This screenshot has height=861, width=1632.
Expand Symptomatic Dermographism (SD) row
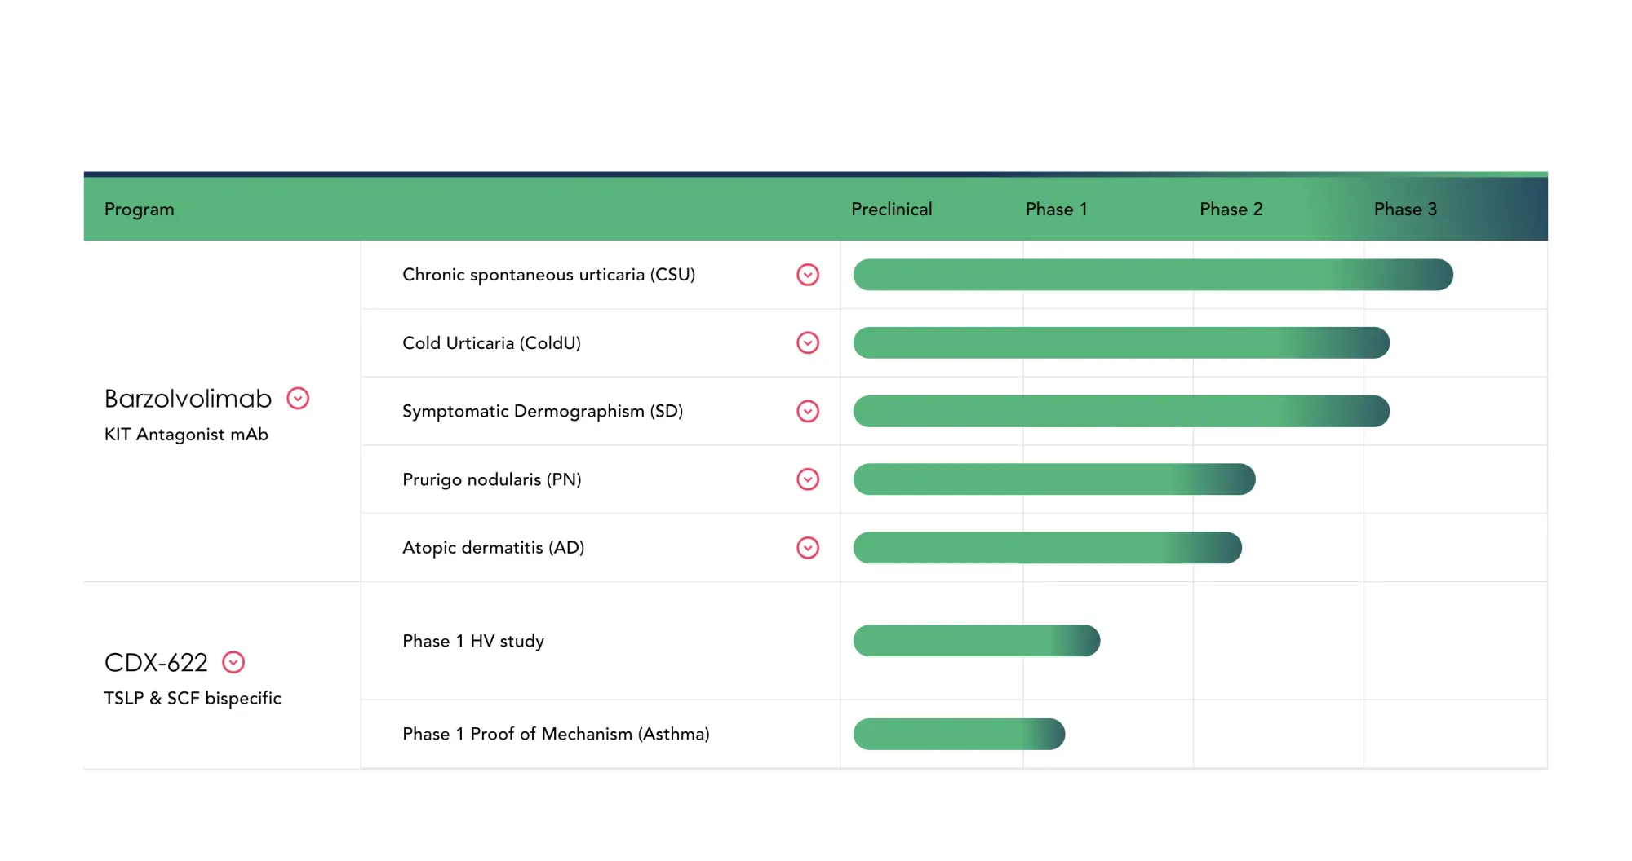[x=808, y=411]
